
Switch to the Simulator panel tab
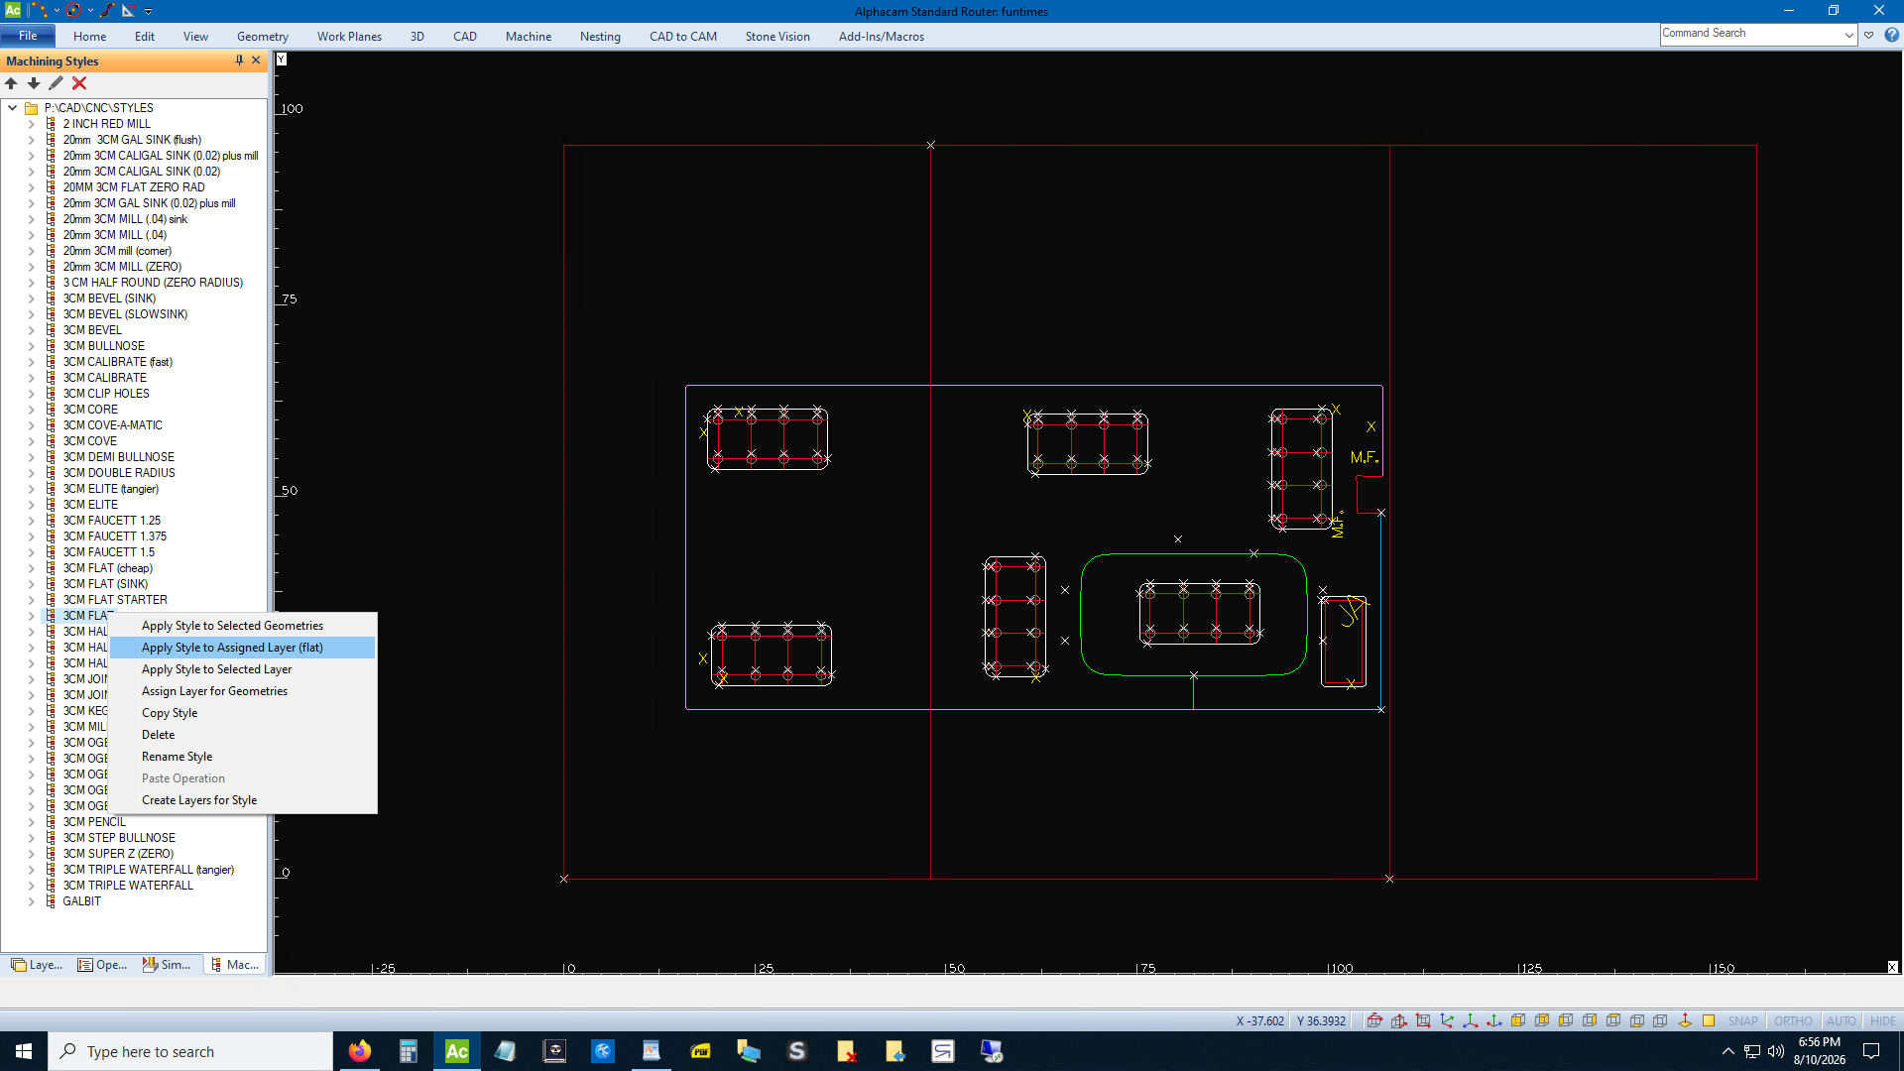click(x=167, y=965)
